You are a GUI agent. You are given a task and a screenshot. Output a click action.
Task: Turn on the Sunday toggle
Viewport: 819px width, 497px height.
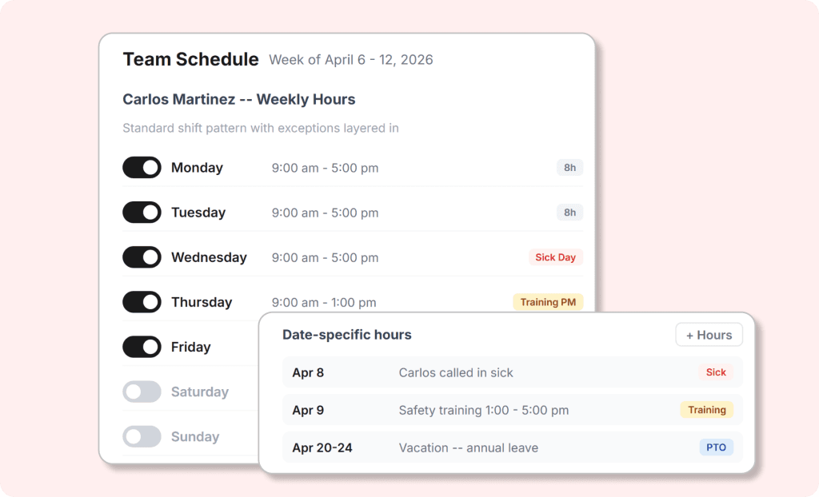click(x=142, y=436)
